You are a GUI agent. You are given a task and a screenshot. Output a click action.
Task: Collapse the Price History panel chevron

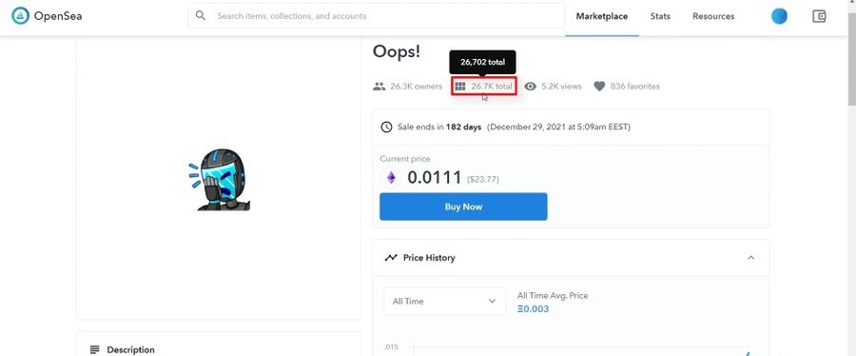coord(750,258)
